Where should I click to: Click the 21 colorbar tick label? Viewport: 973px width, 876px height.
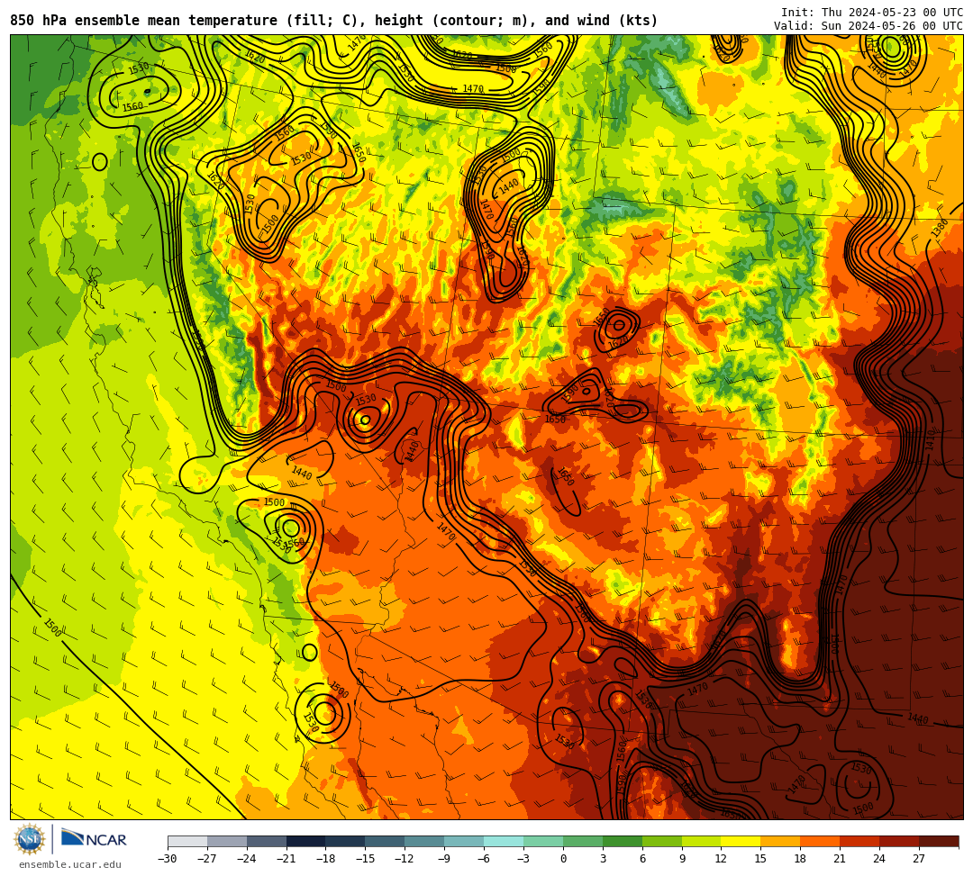coord(841,859)
